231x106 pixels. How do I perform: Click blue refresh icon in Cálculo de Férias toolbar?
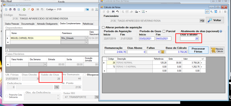(216, 12)
